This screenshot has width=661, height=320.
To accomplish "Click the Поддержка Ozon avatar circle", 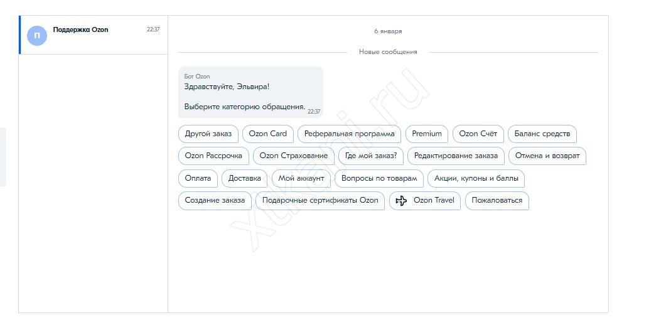I will pyautogui.click(x=37, y=35).
